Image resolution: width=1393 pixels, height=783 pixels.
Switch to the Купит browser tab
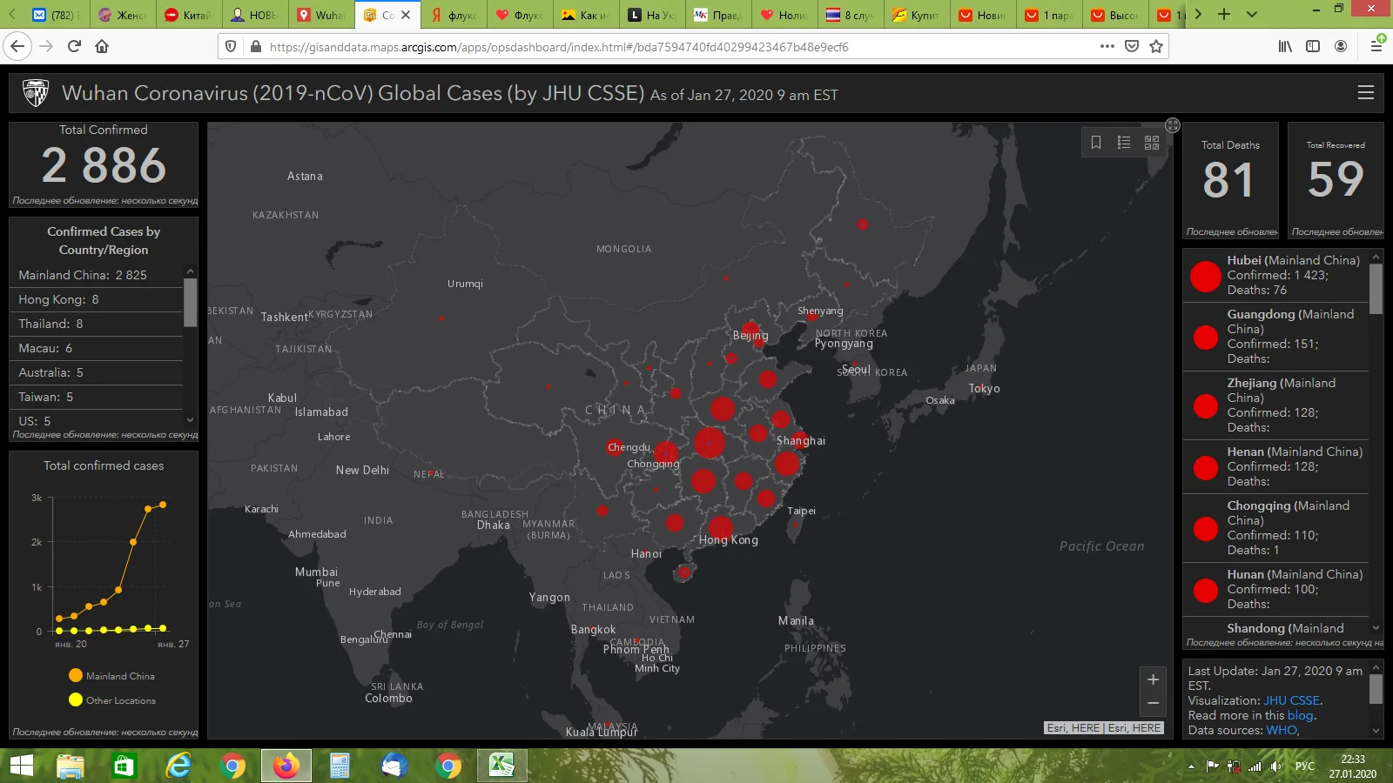(917, 15)
